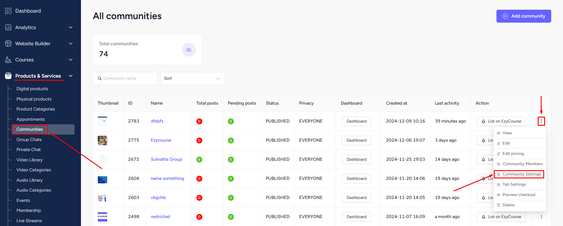Open the Sort dropdown

(193, 78)
